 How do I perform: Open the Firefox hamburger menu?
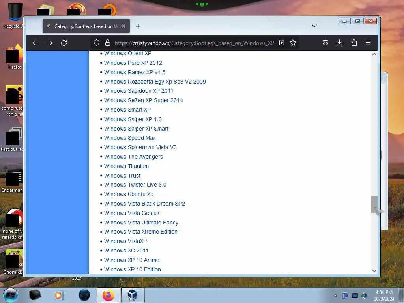click(x=368, y=43)
